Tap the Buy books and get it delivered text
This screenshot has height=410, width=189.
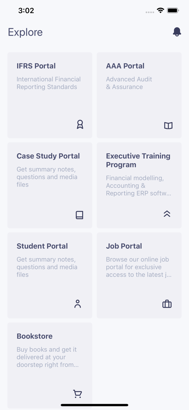tap(47, 357)
